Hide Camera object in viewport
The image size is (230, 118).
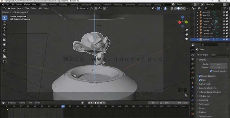(x=224, y=21)
